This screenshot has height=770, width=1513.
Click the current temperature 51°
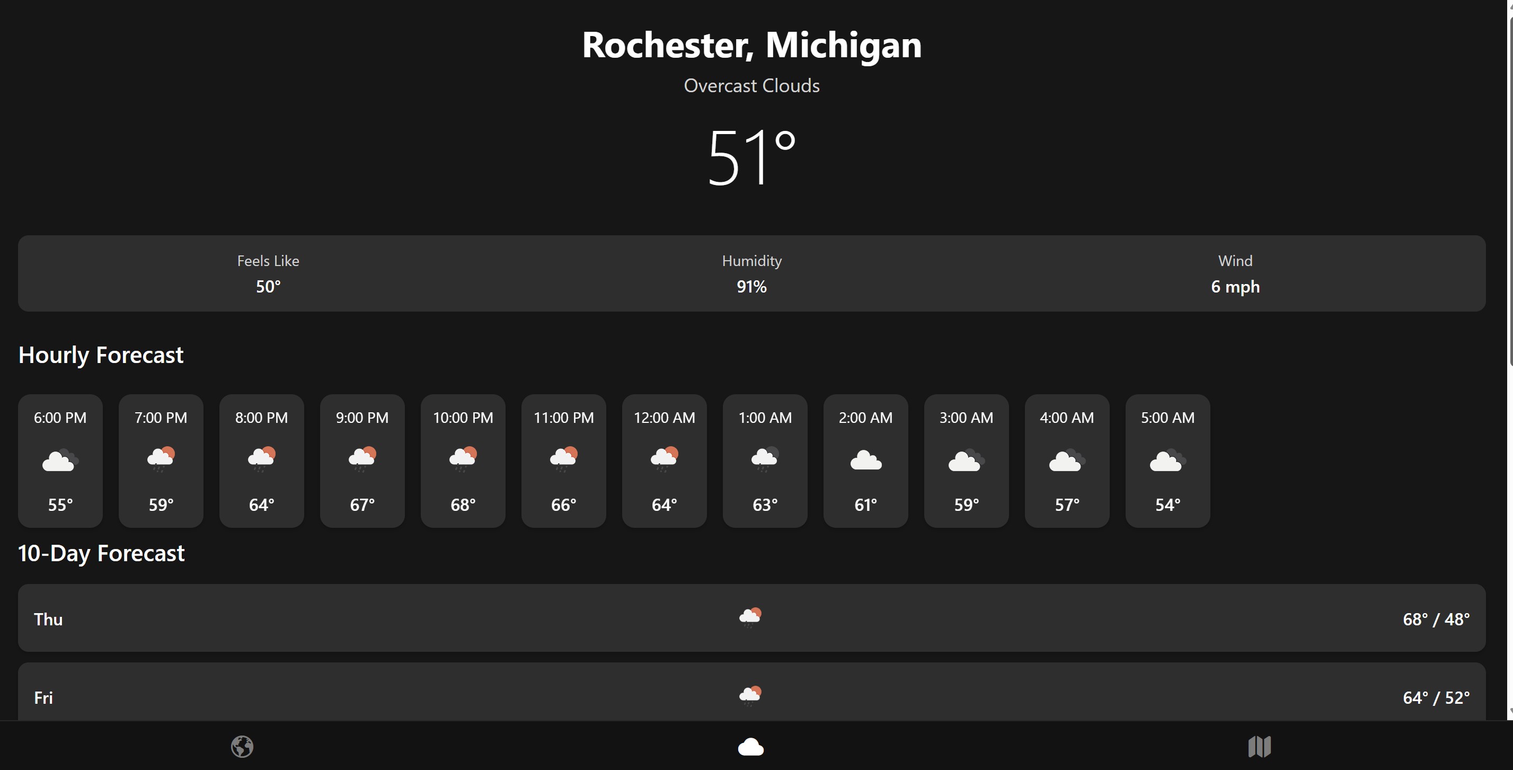752,157
